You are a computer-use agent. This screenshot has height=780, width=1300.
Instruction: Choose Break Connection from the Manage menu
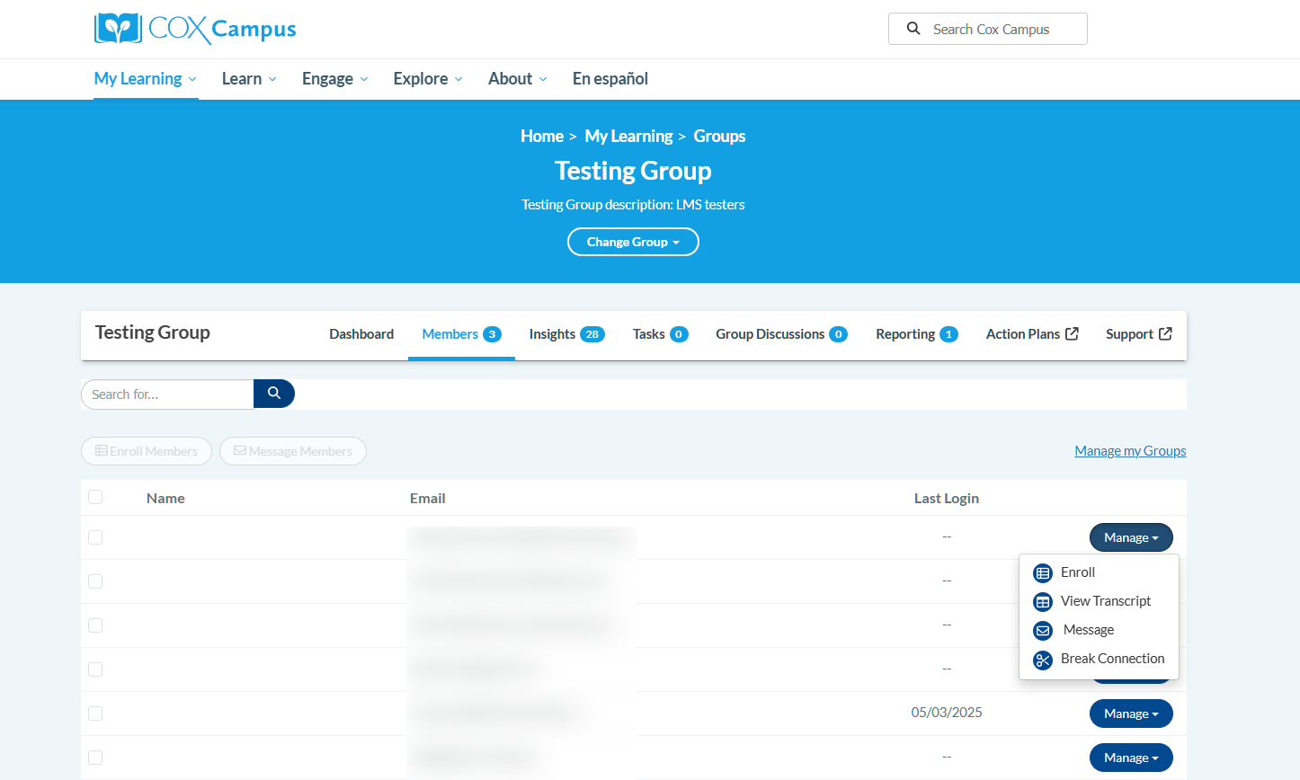click(x=1099, y=659)
